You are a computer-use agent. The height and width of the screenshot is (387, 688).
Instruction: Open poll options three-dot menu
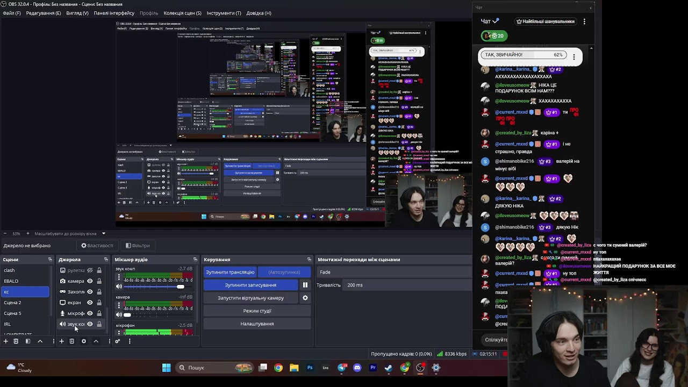574,56
